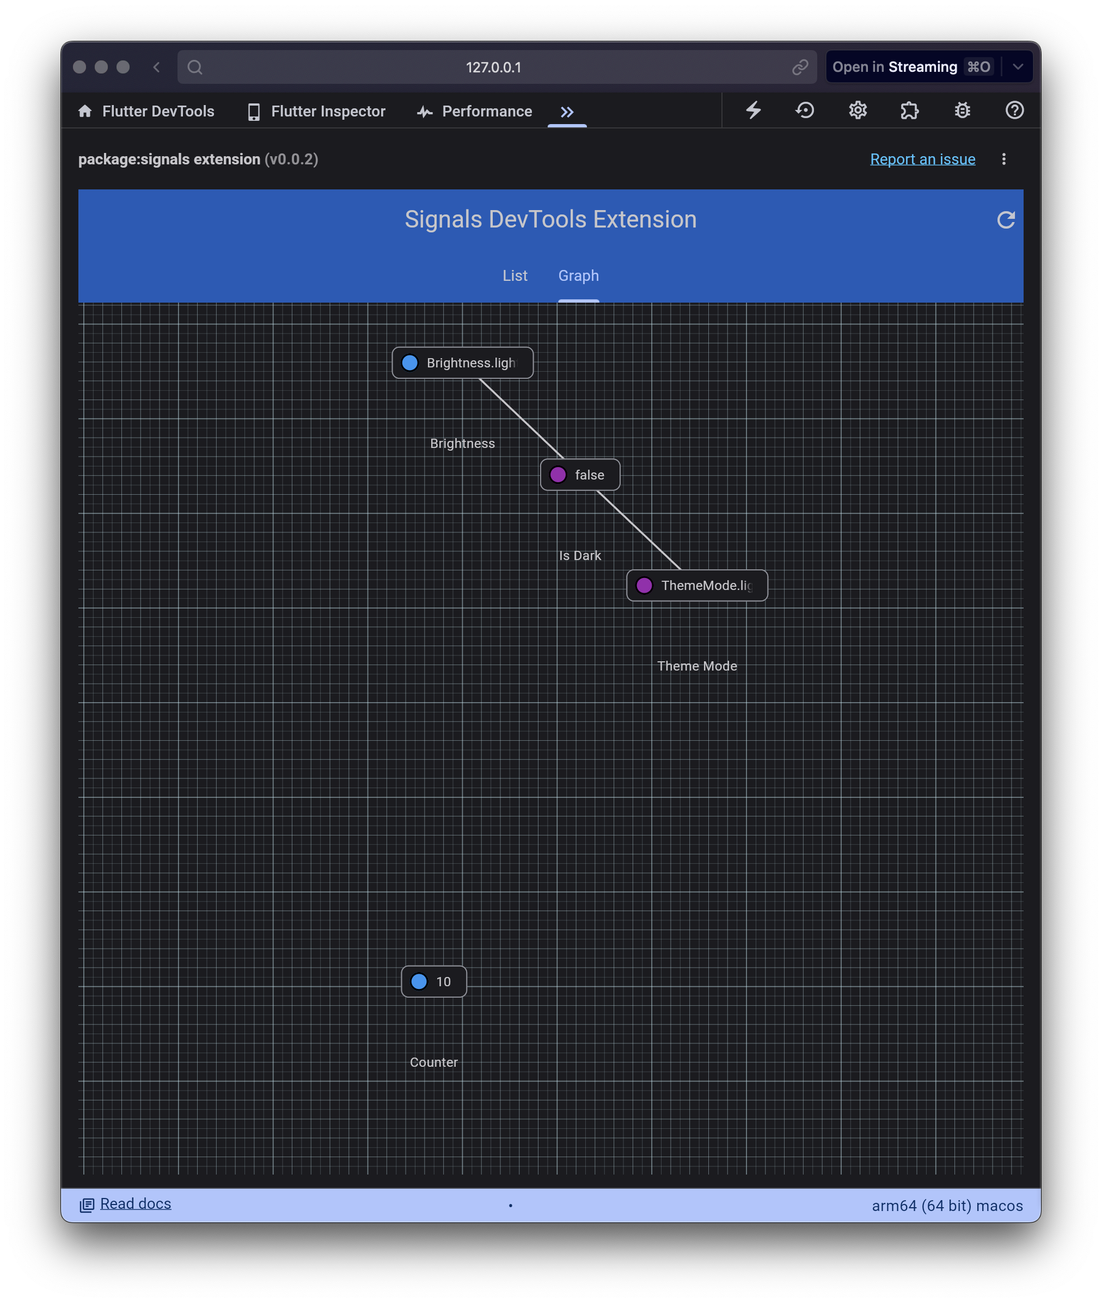Open the extension three-dot overflow menu
Viewport: 1102px width, 1303px height.
1003,159
